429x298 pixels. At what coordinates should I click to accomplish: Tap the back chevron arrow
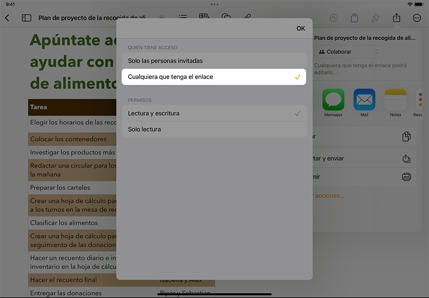(7, 18)
